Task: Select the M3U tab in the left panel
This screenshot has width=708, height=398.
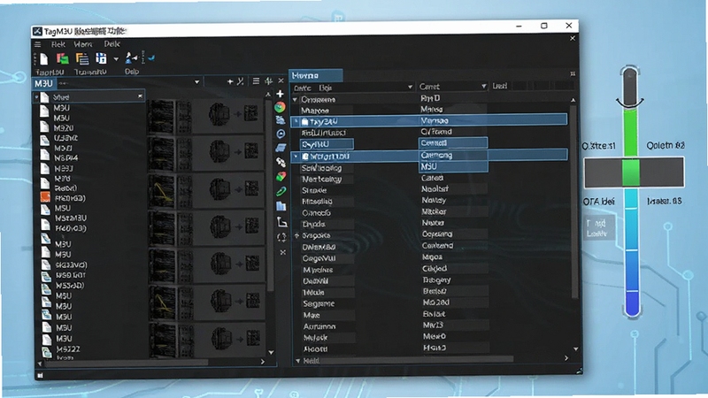Action: coord(43,83)
